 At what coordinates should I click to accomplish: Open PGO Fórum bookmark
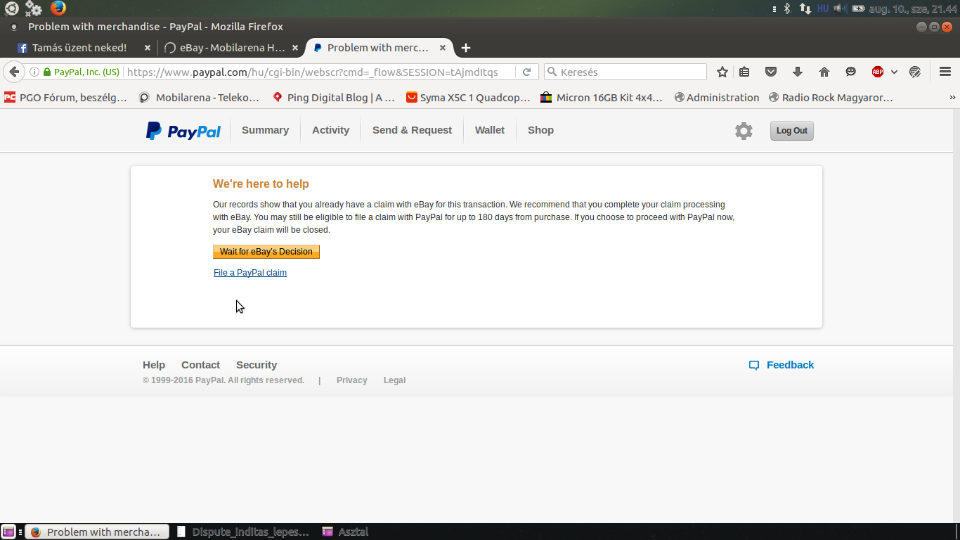(x=66, y=98)
